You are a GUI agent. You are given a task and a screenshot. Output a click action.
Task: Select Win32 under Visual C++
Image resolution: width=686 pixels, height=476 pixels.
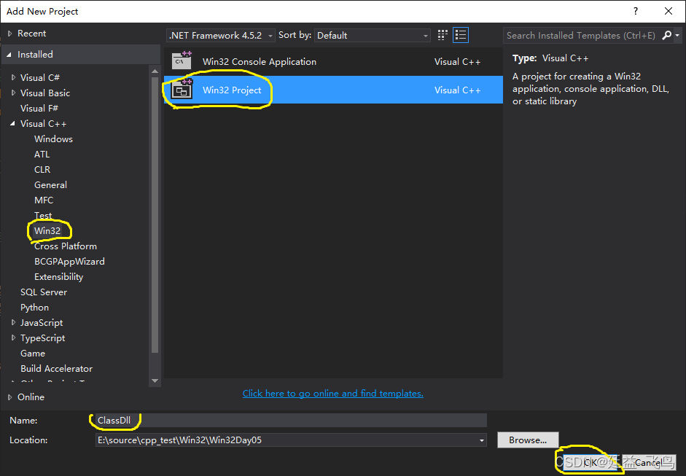(x=47, y=230)
